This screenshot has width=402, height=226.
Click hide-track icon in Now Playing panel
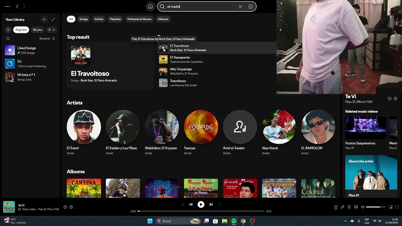(x=389, y=99)
